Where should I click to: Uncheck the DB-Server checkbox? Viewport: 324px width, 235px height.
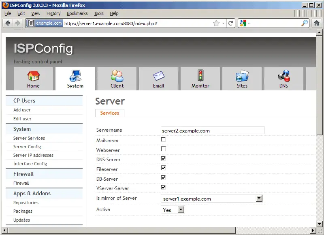click(x=163, y=177)
